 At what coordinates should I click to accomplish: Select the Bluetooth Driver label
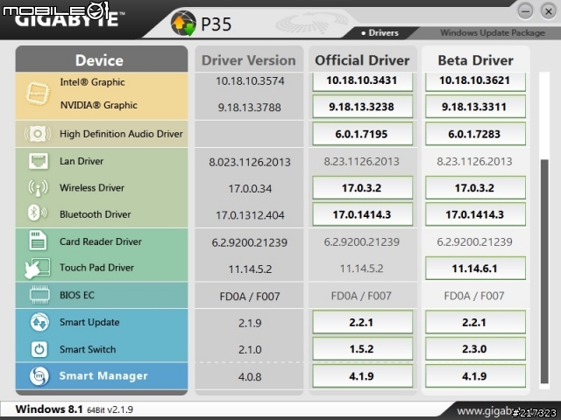pos(96,214)
